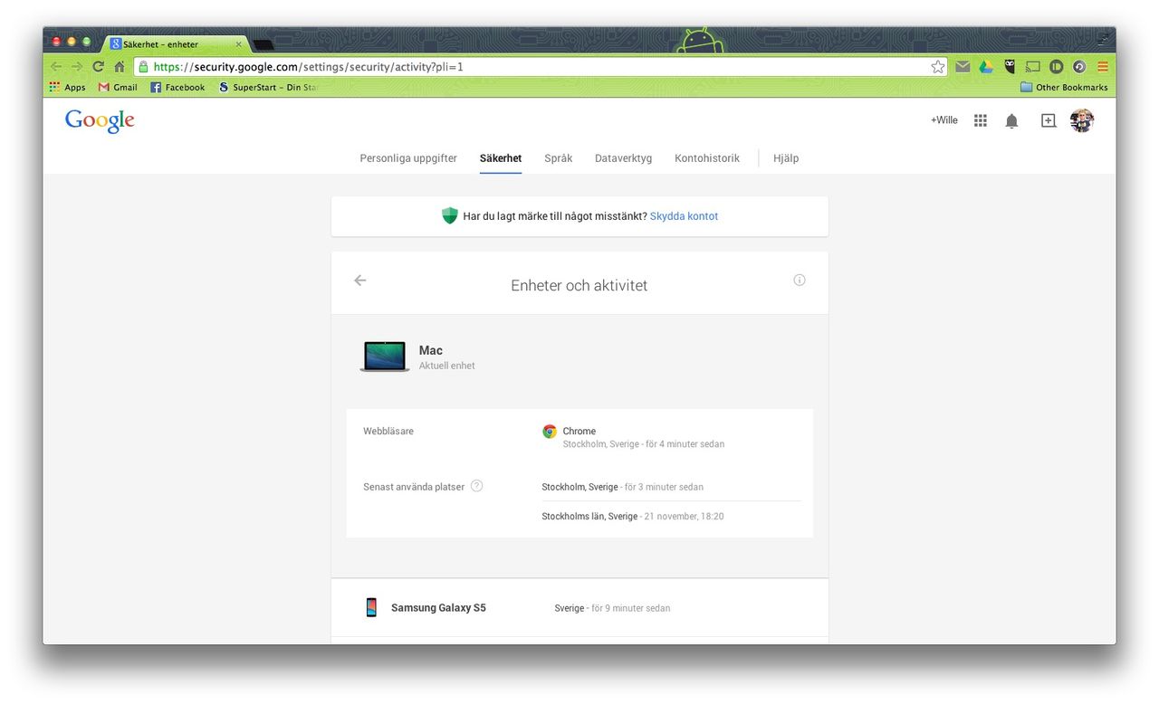Go back using the card's left arrow
Image resolution: width=1159 pixels, height=704 pixels.
tap(360, 281)
